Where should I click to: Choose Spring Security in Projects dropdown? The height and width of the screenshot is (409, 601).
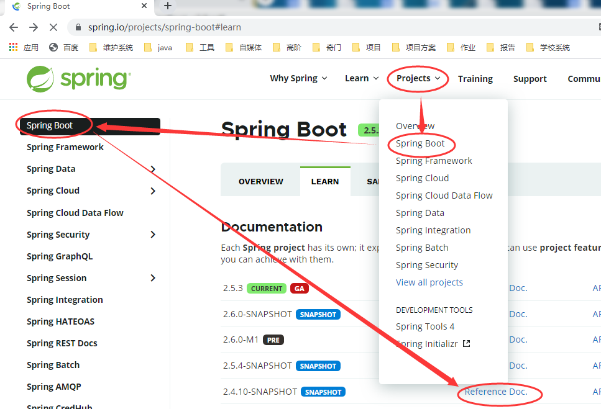click(427, 265)
